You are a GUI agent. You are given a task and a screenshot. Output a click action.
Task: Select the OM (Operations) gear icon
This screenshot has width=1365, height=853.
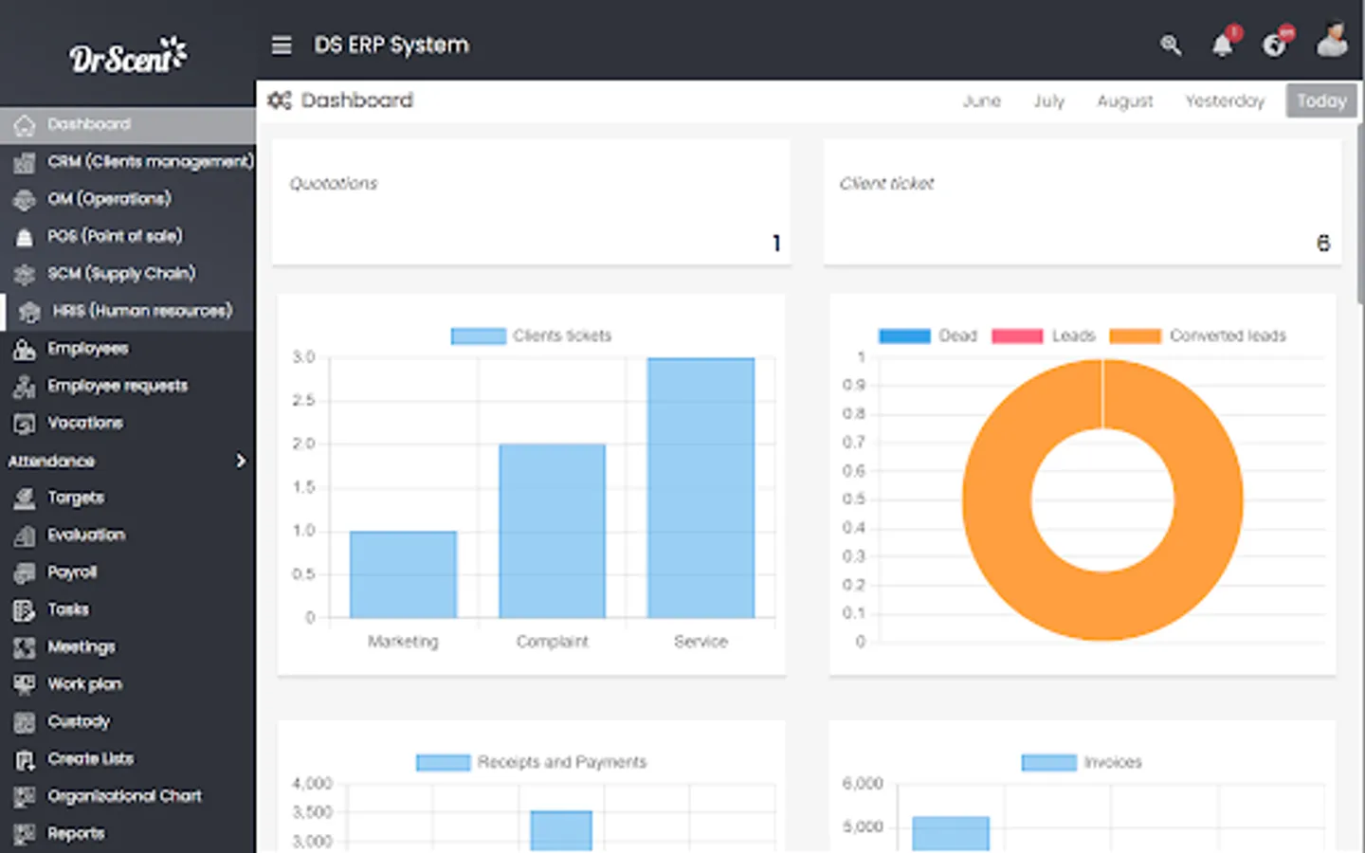tap(25, 199)
